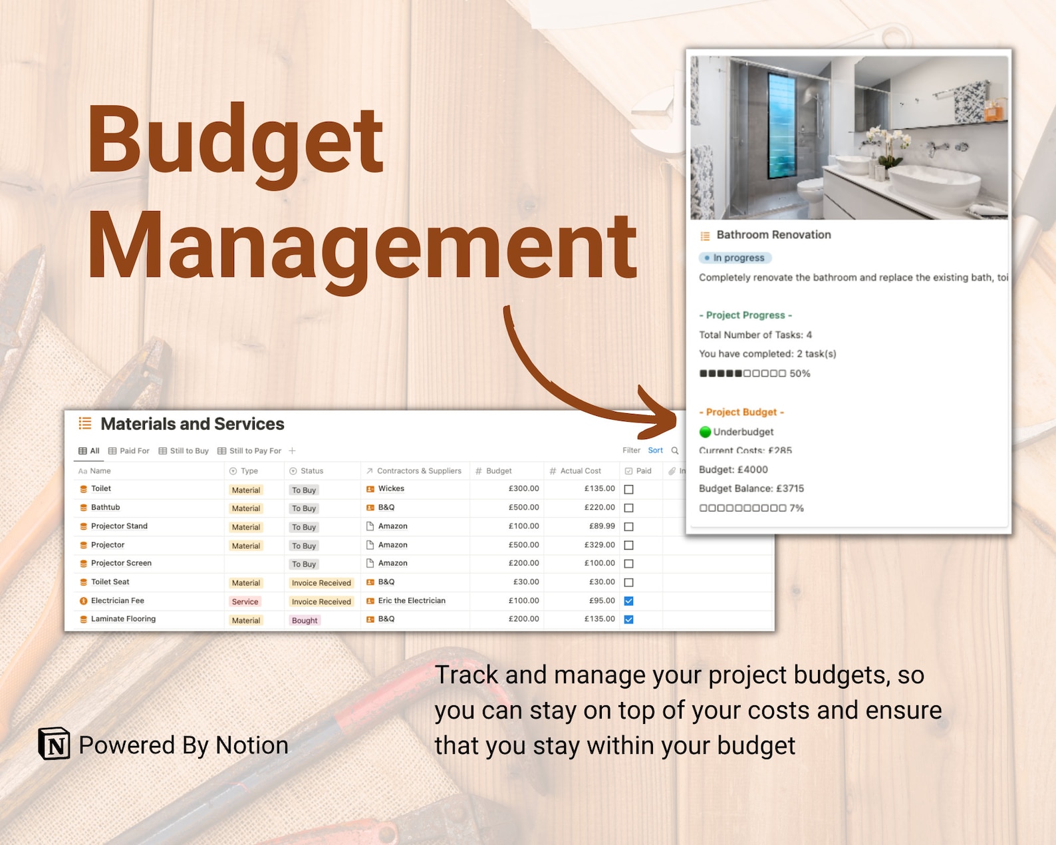Image resolution: width=1056 pixels, height=845 pixels.
Task: Click the Wickes supplier contact icon
Action: click(x=370, y=489)
